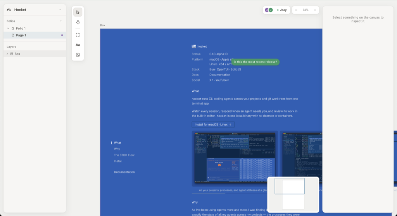Zoom out with the minus button
Screen dimensions: 397x216
point(296,10)
